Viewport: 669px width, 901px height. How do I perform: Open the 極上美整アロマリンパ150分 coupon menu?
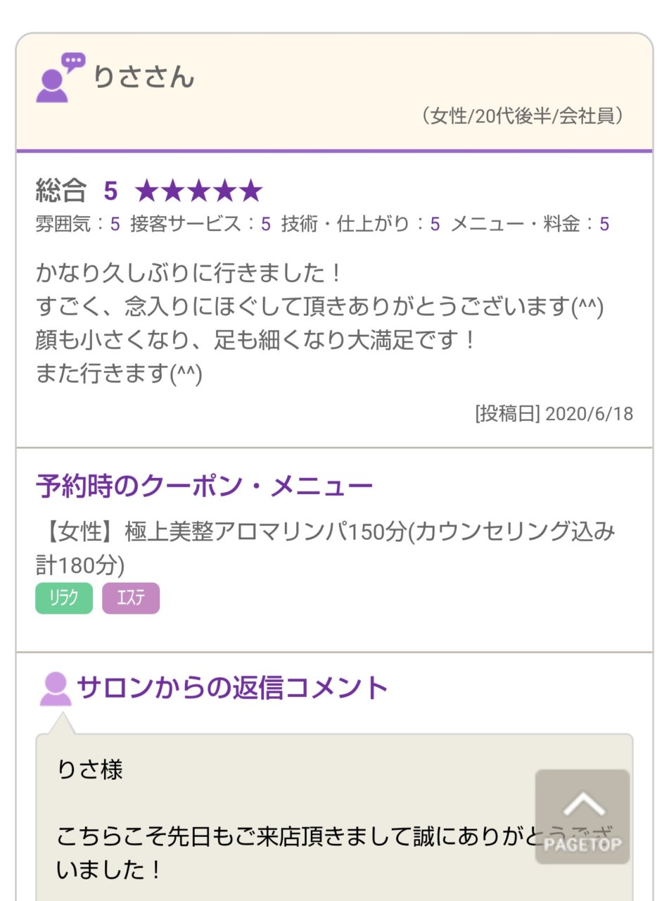[x=325, y=547]
